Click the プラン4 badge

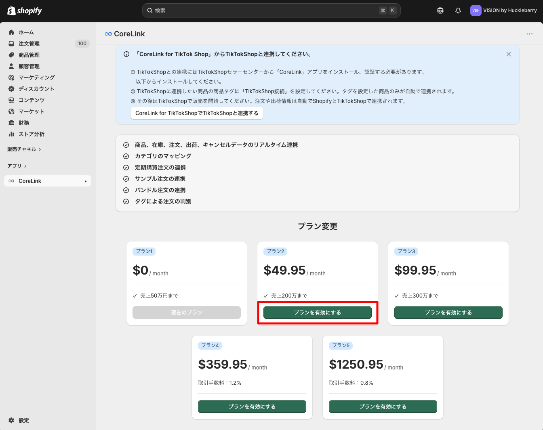click(210, 345)
